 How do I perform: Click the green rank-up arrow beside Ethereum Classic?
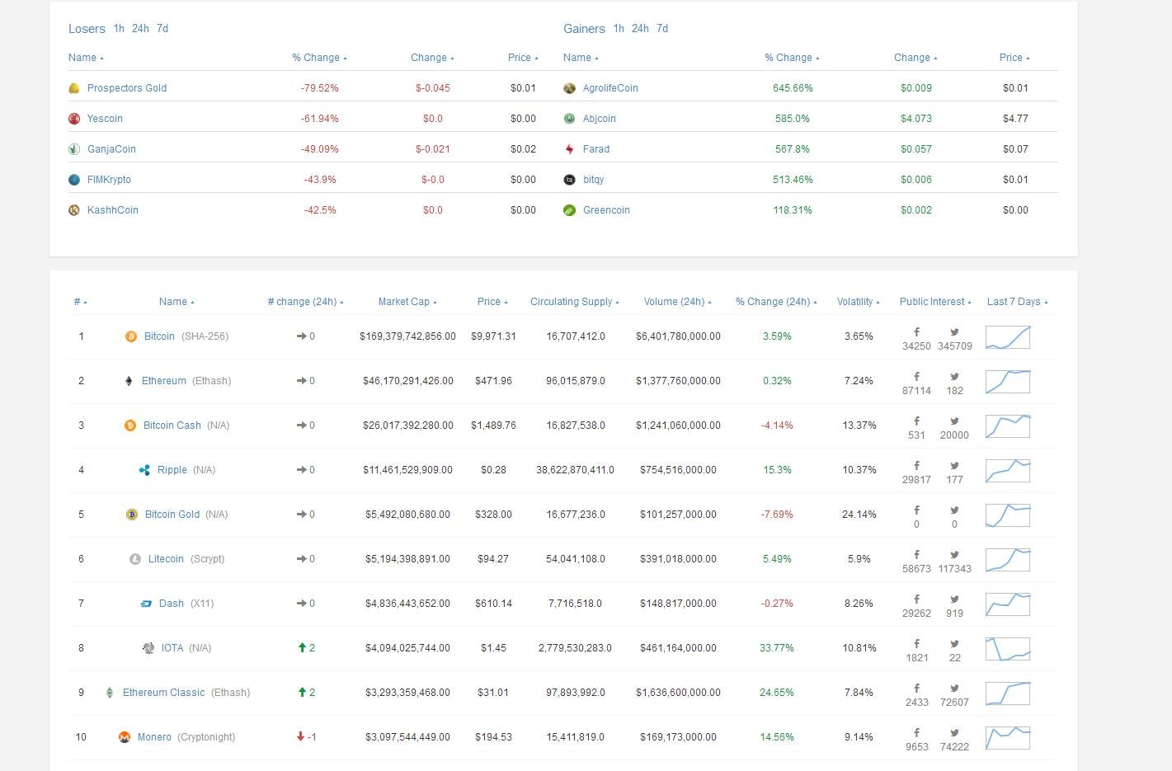click(301, 693)
